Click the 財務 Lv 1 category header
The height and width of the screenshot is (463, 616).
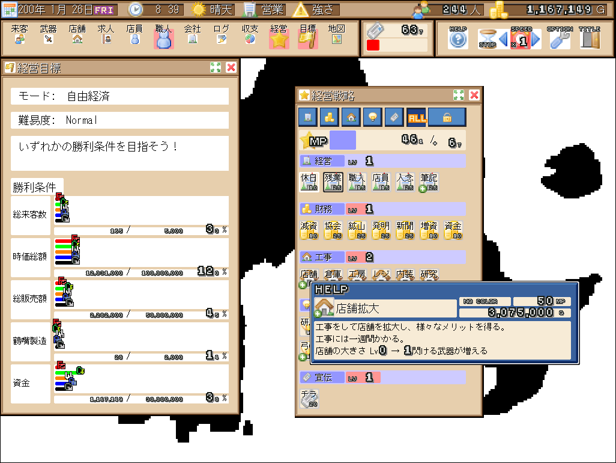(383, 209)
